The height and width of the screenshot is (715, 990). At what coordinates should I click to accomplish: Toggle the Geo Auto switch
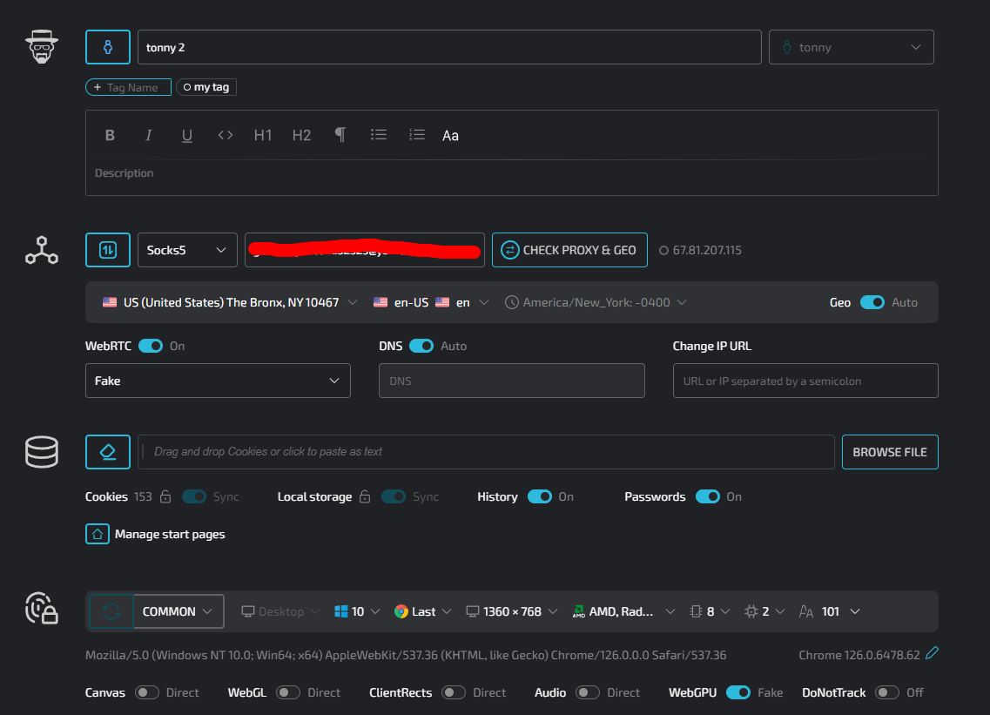coord(872,302)
